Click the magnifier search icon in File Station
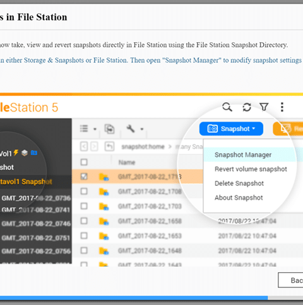 point(227,107)
